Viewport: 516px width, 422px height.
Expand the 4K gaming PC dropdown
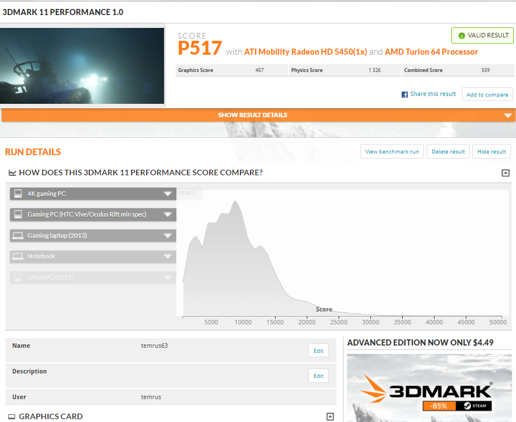point(167,194)
